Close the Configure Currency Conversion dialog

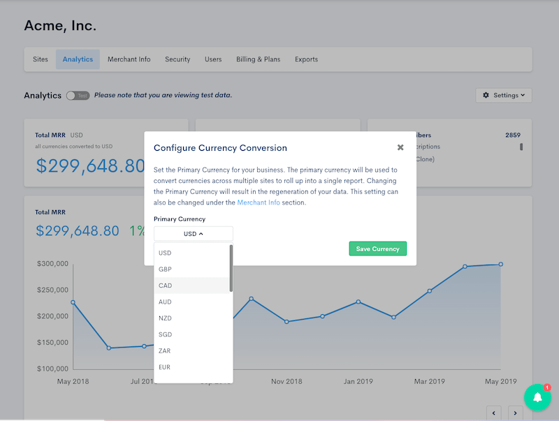click(x=400, y=147)
